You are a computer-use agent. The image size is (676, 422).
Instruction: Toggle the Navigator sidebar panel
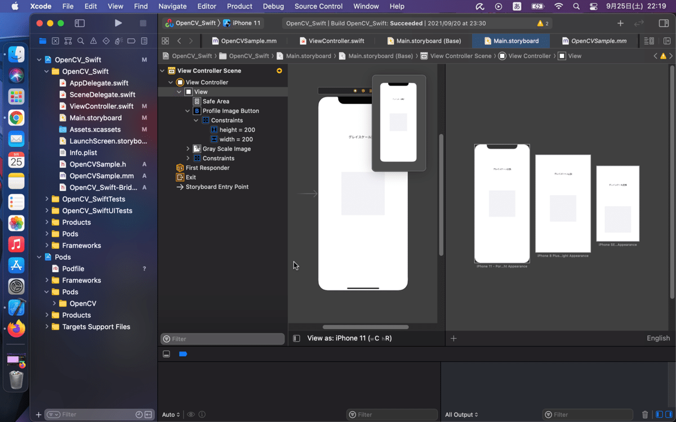click(79, 23)
